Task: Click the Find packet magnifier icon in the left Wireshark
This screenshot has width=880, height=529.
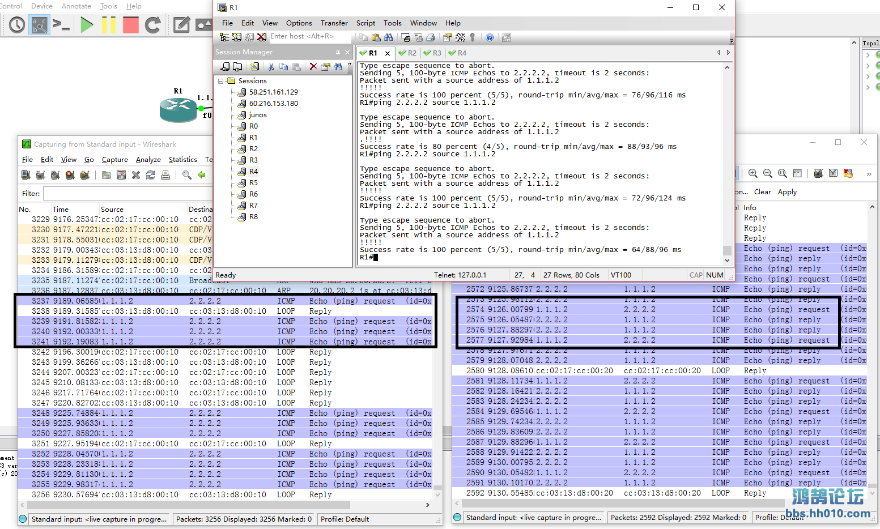Action: [186, 175]
